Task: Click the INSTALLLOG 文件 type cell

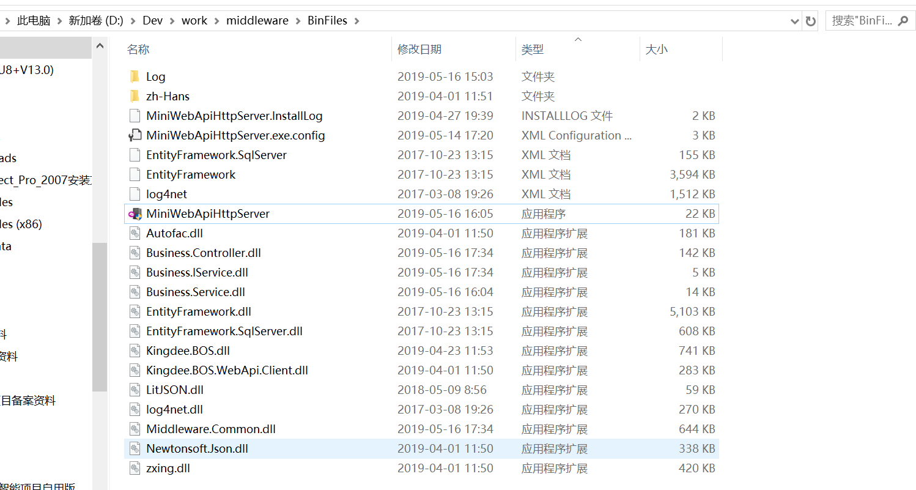Action: click(x=567, y=116)
